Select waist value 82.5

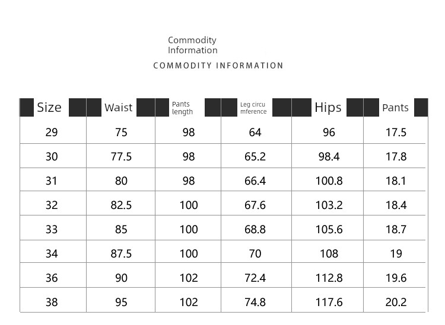[121, 205]
